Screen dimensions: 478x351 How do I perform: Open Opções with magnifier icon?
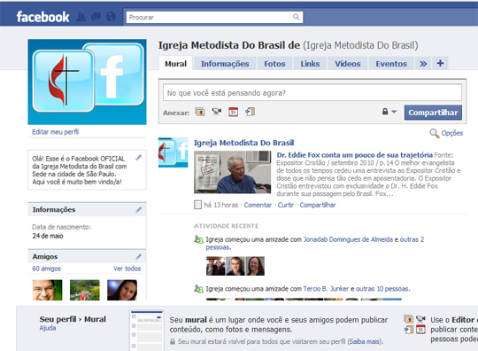click(447, 133)
